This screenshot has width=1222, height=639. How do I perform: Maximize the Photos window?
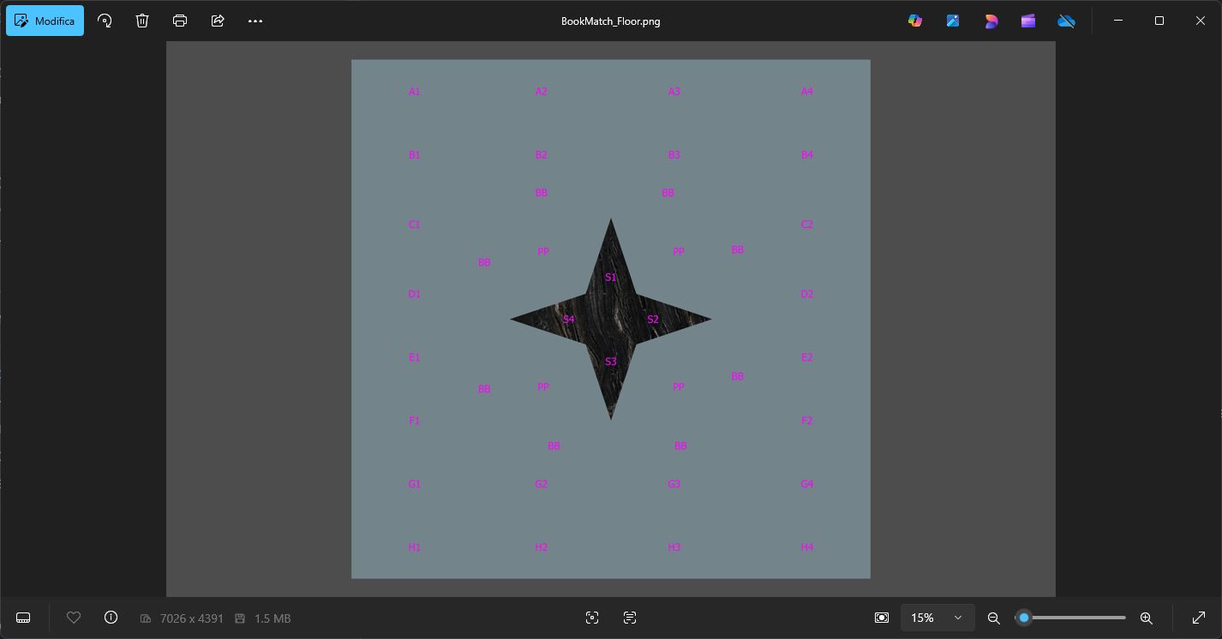point(1159,21)
